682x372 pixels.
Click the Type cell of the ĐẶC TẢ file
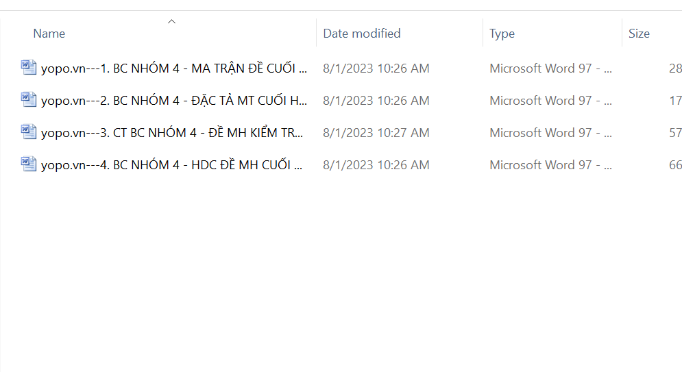click(550, 101)
